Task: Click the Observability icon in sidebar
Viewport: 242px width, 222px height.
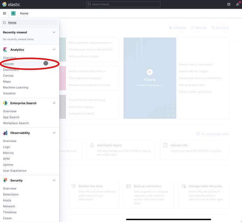Action: click(x=5, y=133)
